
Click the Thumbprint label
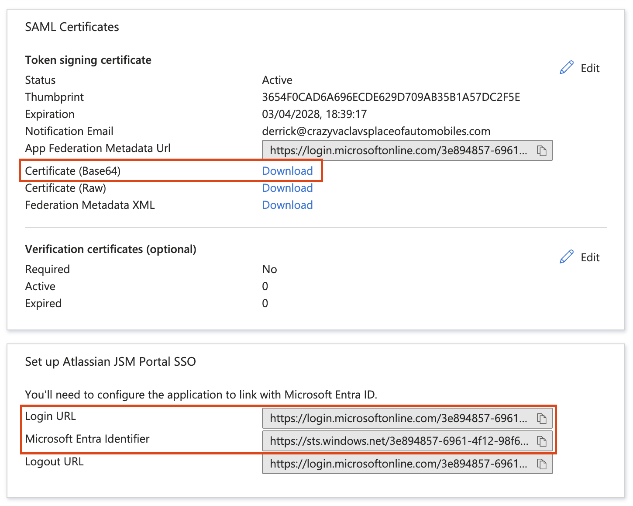pos(55,97)
